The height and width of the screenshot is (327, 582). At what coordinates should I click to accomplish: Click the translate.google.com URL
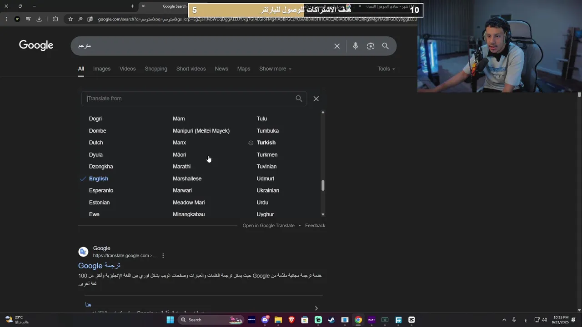tap(125, 256)
